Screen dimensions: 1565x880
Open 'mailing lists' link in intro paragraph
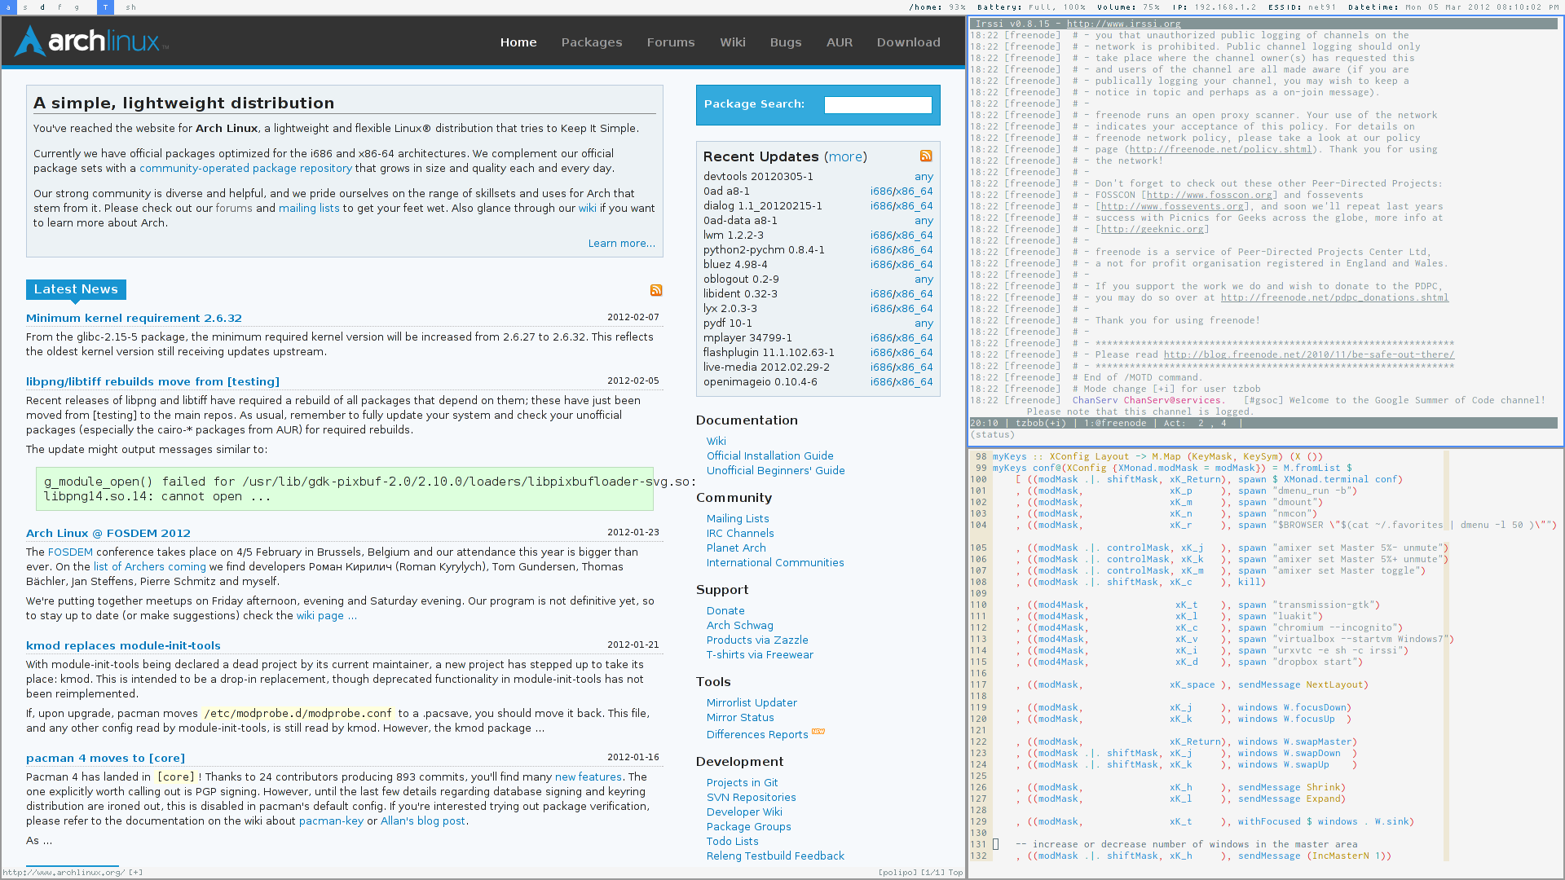[x=309, y=209]
